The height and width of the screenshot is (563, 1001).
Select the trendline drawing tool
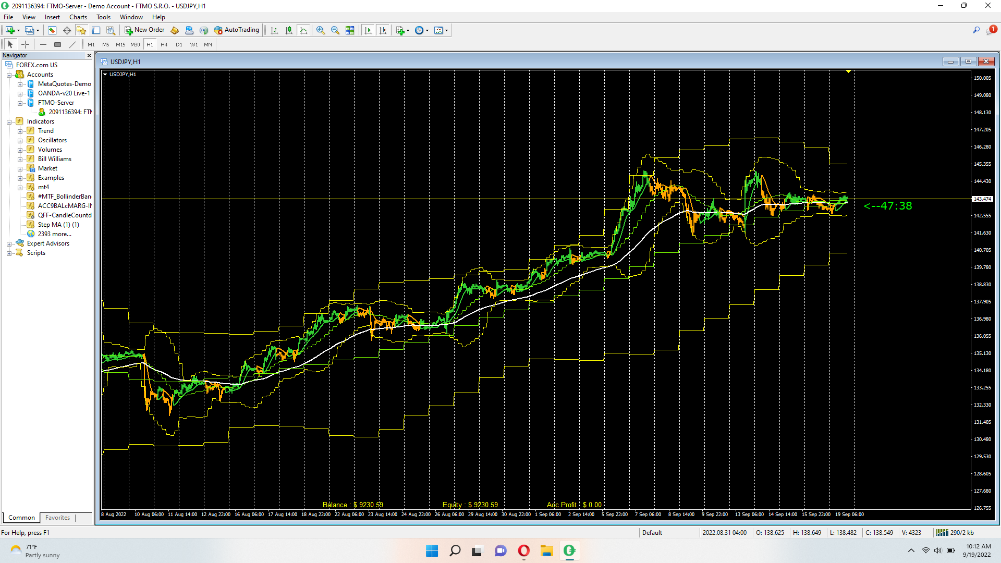tap(72, 44)
